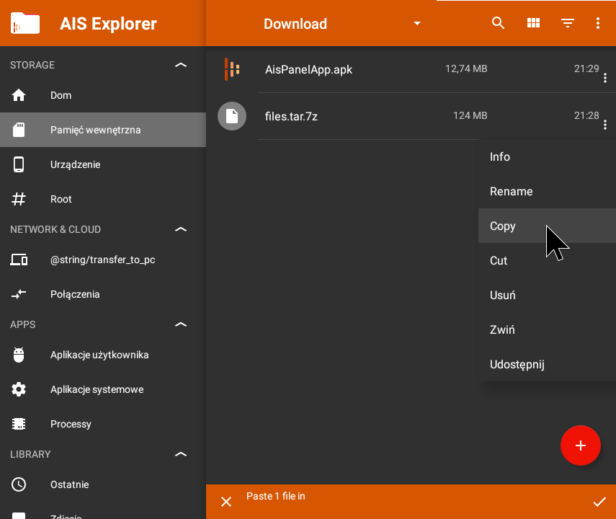Choose Udostępnij to share files.tar.7z
The width and height of the screenshot is (616, 519).
(517, 364)
